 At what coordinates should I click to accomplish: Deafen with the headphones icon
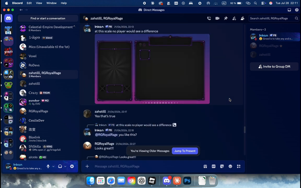tap(60, 166)
